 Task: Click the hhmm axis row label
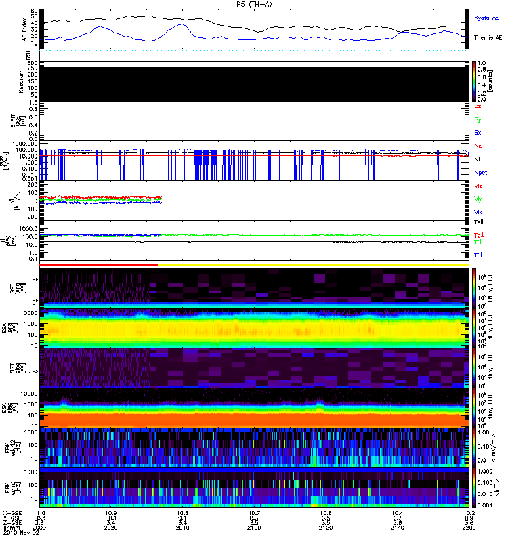tap(10, 528)
